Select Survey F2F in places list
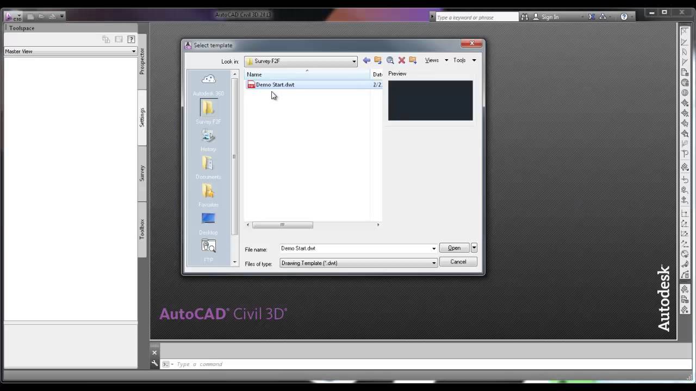Screen dimensions: 696x391 pos(208,112)
